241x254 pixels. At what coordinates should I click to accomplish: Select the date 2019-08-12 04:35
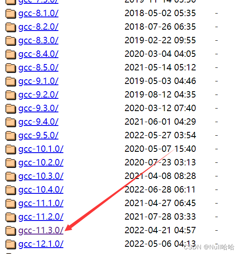pos(160,95)
